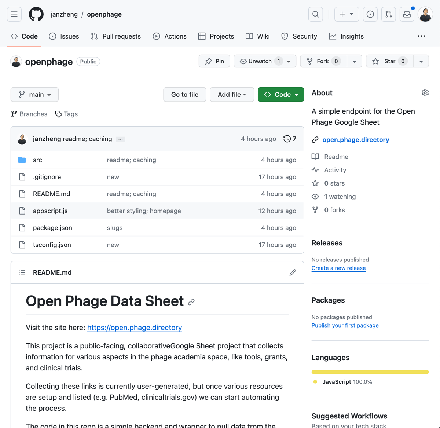
Task: View the Tags link
Action: pos(66,114)
